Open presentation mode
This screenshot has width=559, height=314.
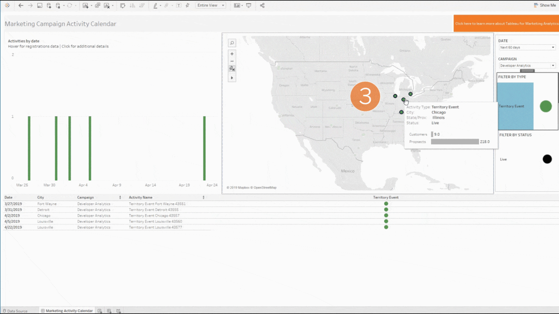pyautogui.click(x=249, y=6)
